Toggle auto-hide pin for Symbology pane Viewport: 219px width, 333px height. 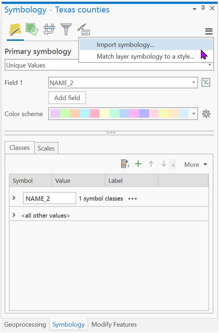coord(203,8)
